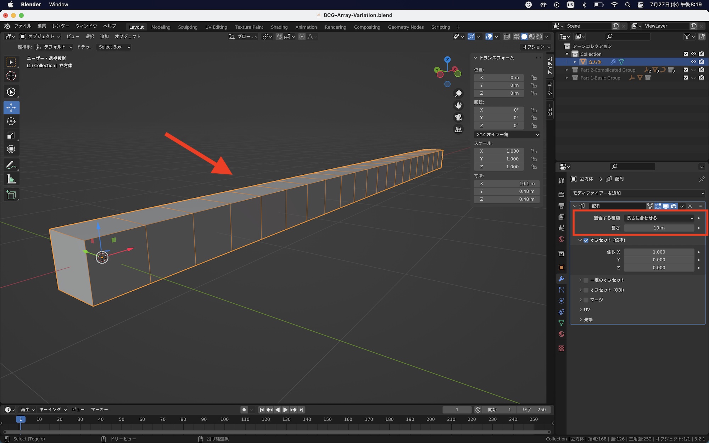This screenshot has width=709, height=443.
Task: Hide 立方体 with the eye icon
Action: [x=693, y=62]
